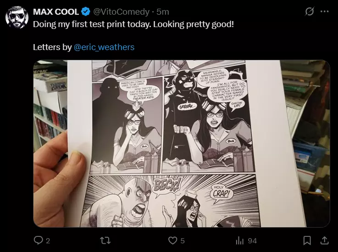This screenshot has height=252, width=338.
Task: Open MAX COOL's profile avatar
Action: coord(17,17)
